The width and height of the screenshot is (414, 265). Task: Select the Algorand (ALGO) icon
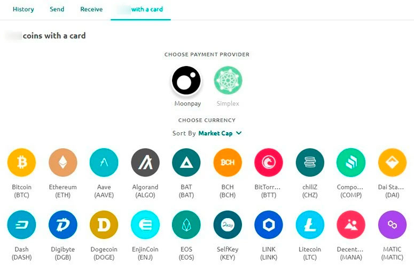tap(145, 162)
